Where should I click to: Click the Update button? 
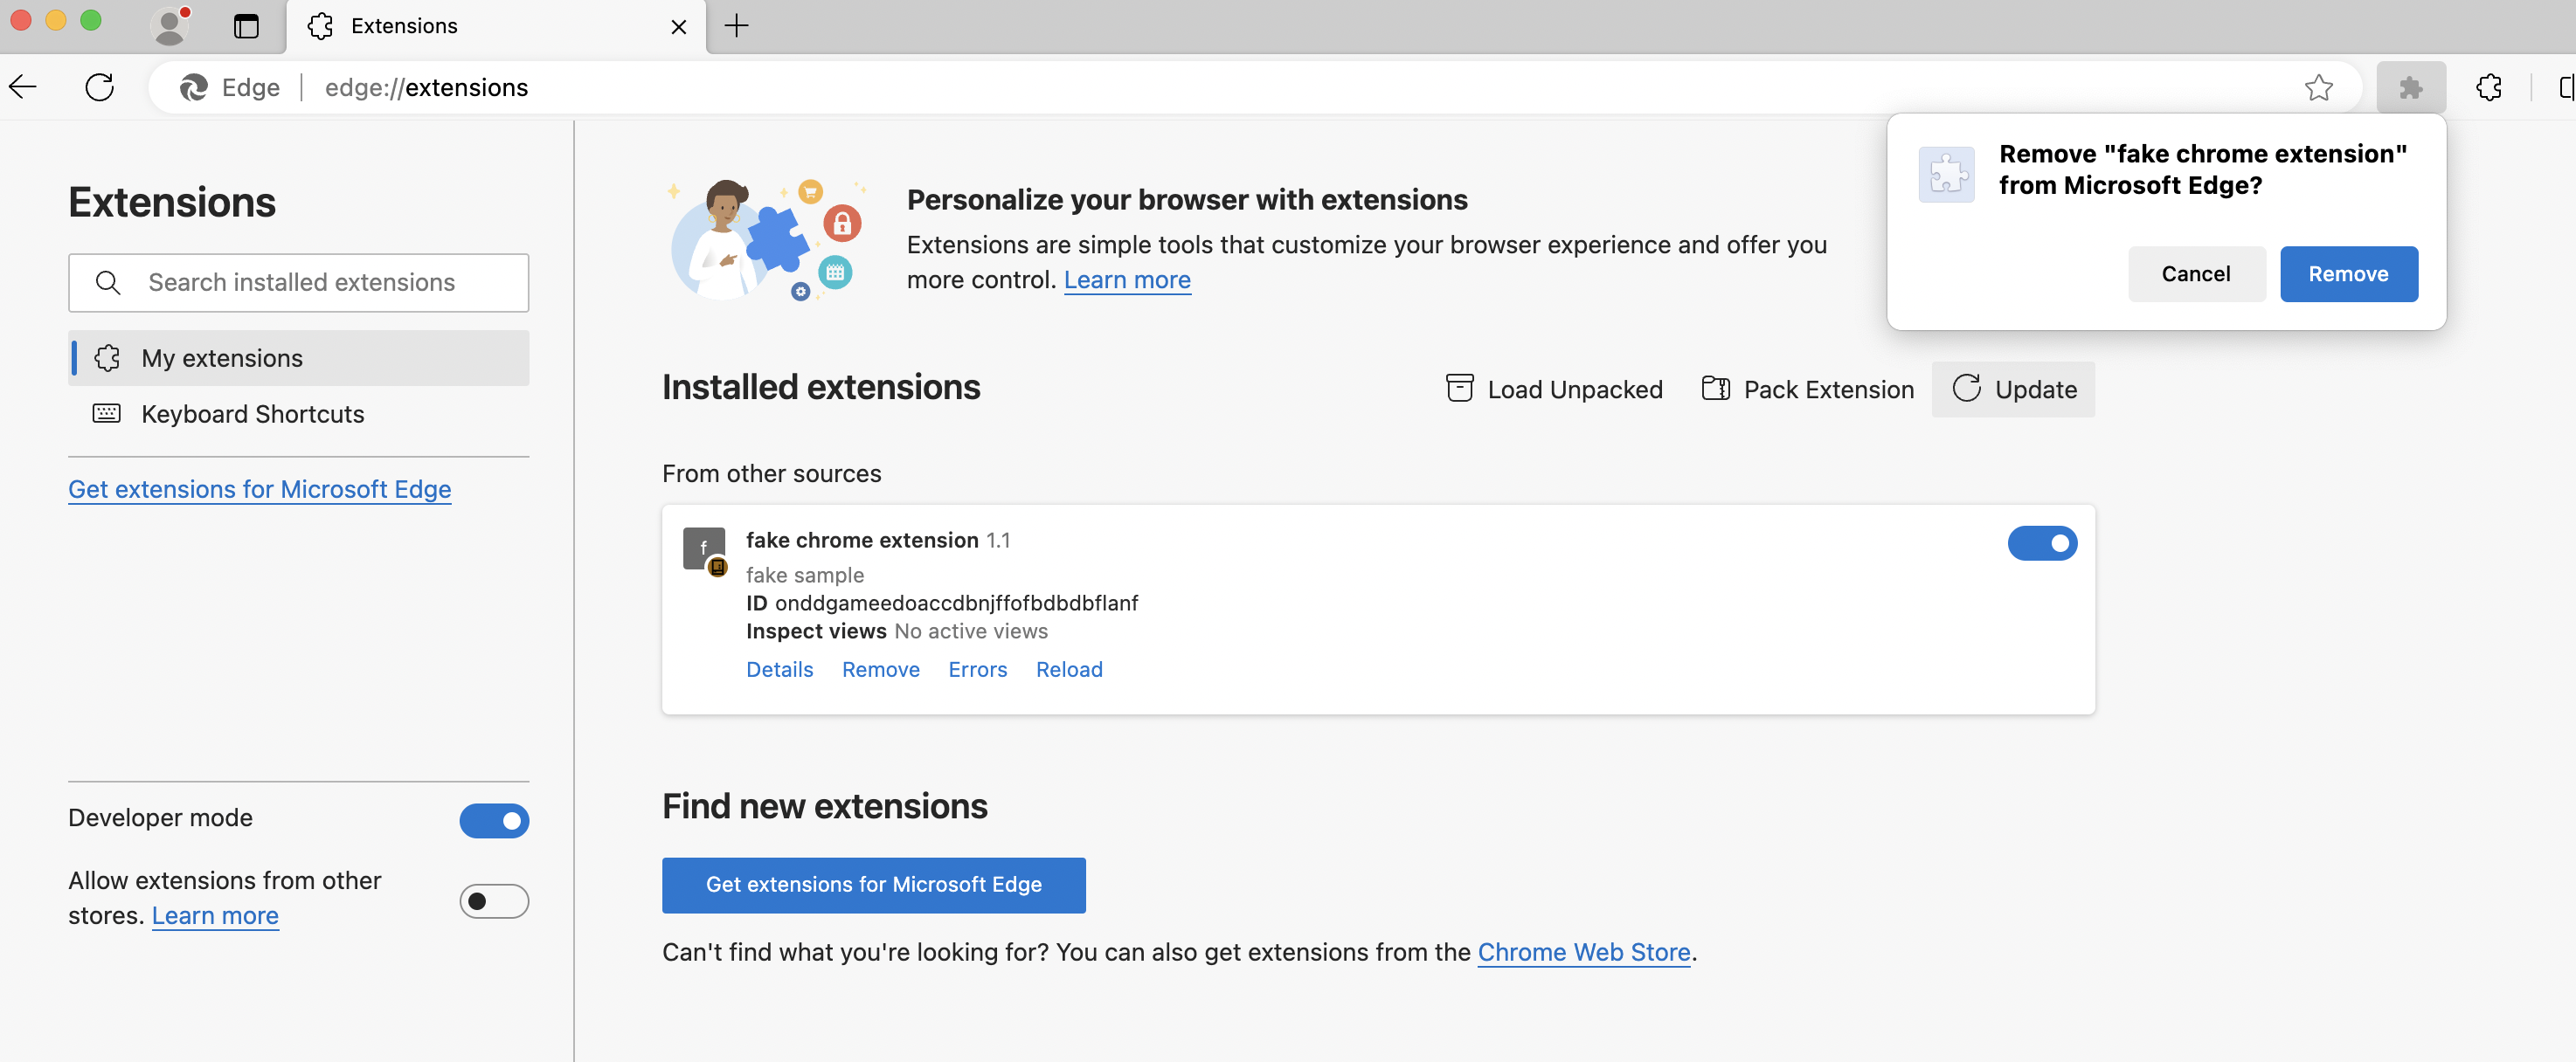point(2013,390)
